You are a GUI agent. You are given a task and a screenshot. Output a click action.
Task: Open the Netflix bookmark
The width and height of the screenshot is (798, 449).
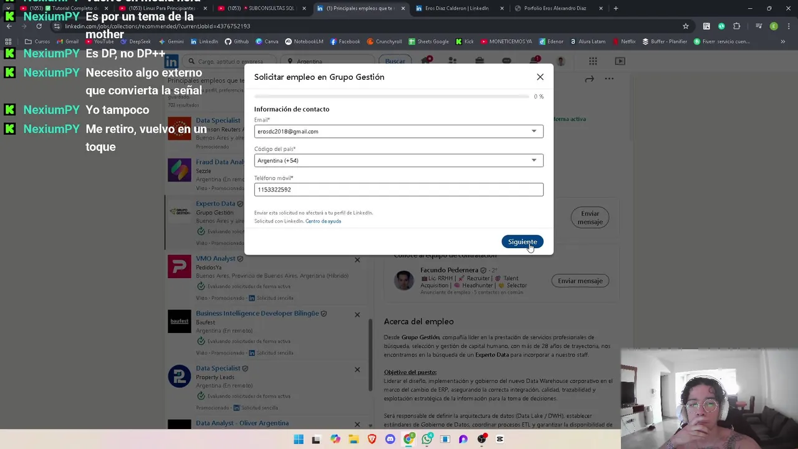624,42
